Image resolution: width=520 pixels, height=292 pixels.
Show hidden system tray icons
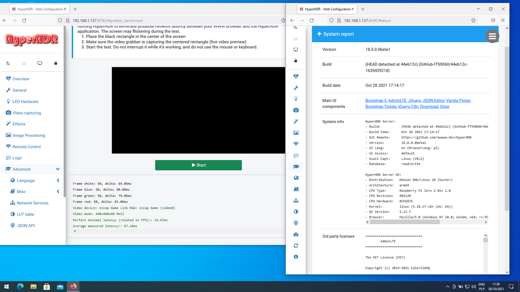447,286
